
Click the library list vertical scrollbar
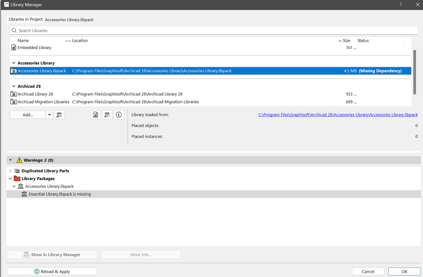[415, 72]
